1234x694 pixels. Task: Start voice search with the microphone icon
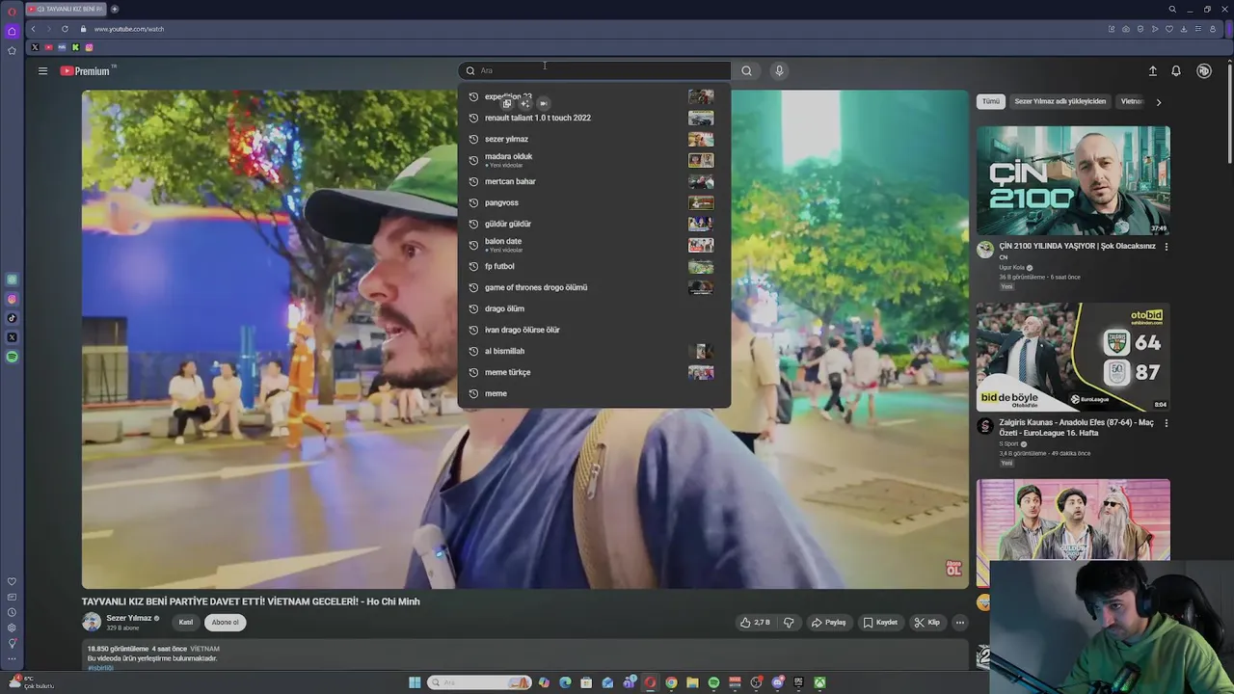click(x=779, y=70)
